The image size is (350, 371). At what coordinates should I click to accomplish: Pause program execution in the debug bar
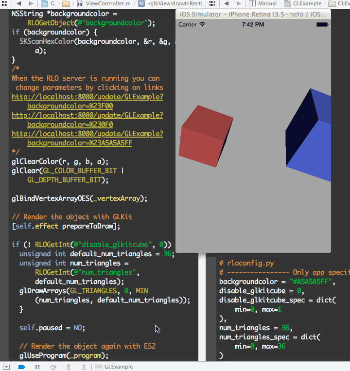click(37, 367)
